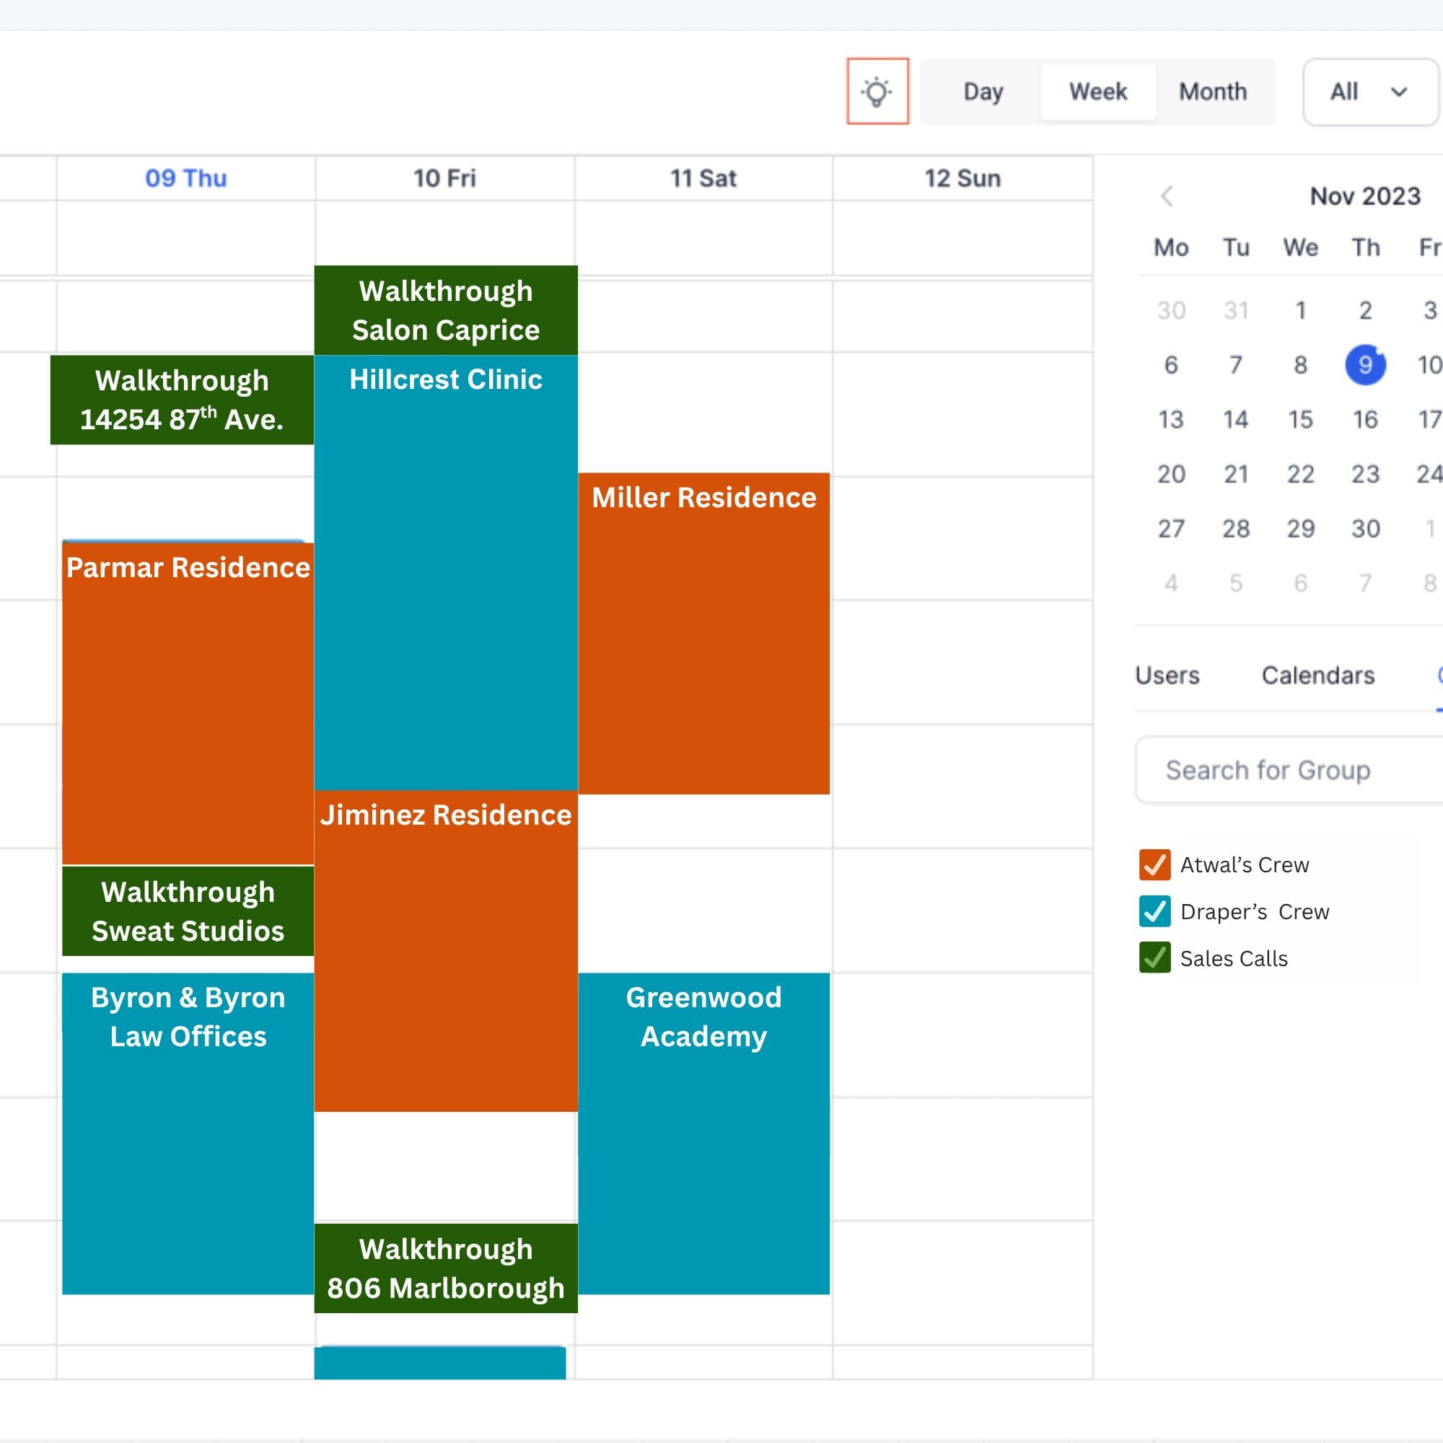1443x1443 pixels.
Task: Disable Sales Calls checkbox
Action: [1154, 957]
